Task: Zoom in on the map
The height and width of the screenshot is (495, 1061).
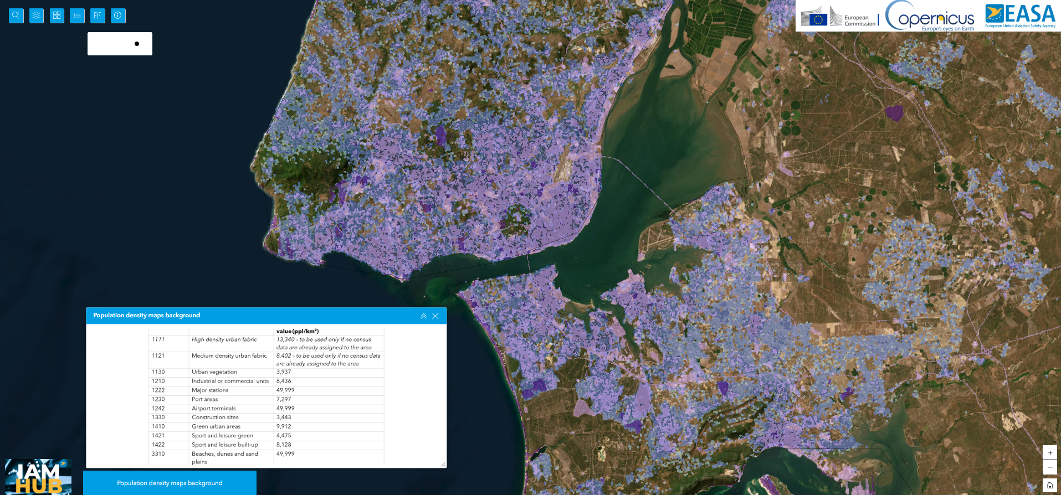Action: pos(1049,452)
